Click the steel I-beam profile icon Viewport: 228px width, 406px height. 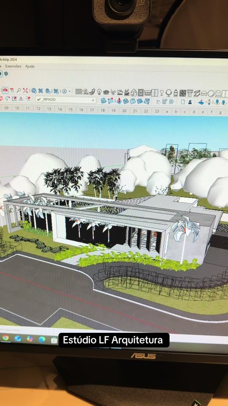[x=197, y=93]
